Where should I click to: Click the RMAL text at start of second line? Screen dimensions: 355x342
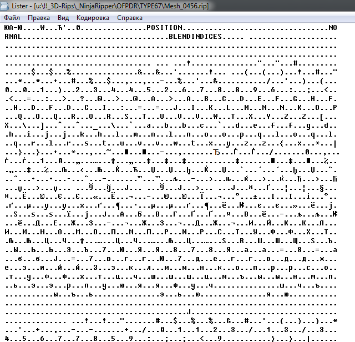point(12,37)
